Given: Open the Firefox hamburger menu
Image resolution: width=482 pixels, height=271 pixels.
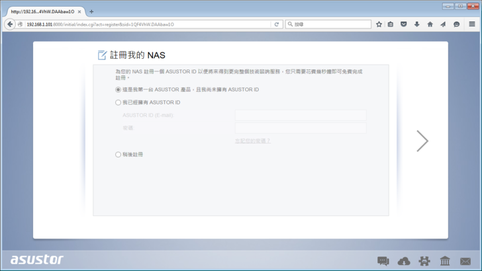Looking at the screenshot, I should (472, 24).
